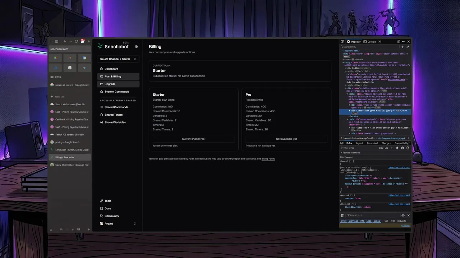This screenshot has height=258, width=460.
Task: Open Plan & Billing sidebar item
Action: click(x=118, y=76)
